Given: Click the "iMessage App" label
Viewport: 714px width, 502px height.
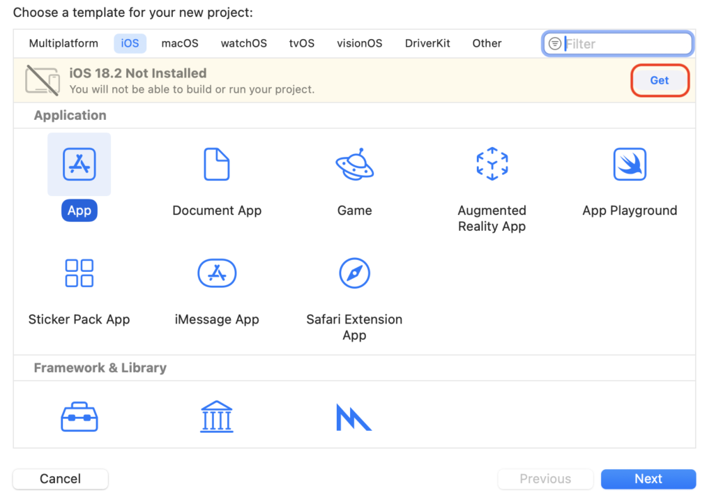Looking at the screenshot, I should (x=217, y=319).
